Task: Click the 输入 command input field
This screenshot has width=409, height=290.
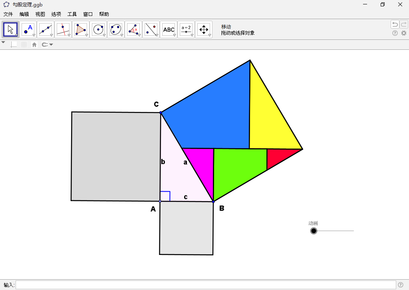Action: [206, 285]
